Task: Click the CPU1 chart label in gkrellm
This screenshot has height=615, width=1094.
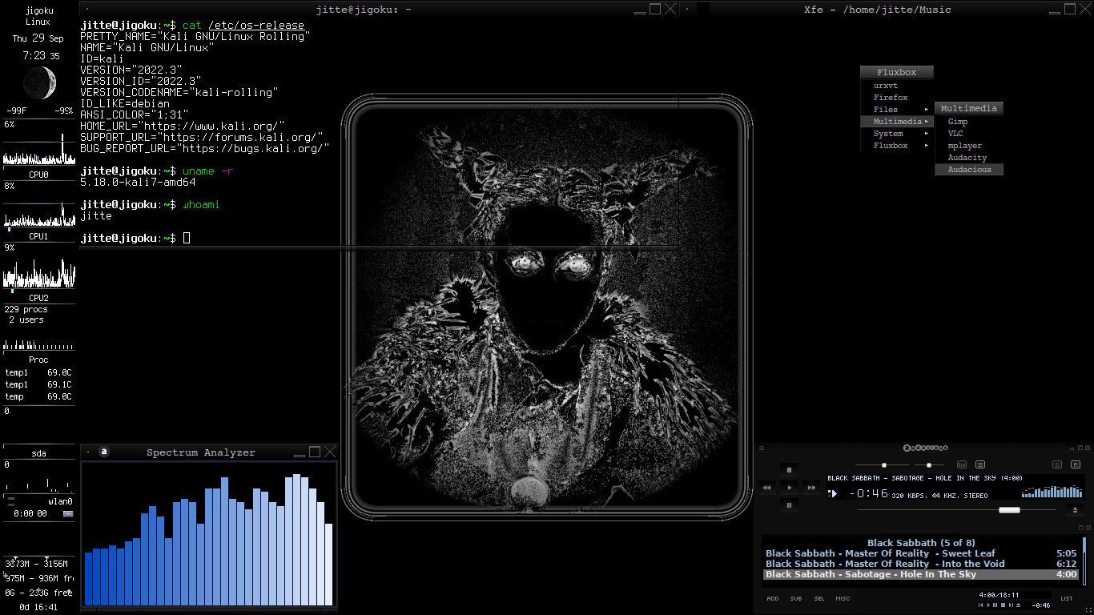Action: point(38,236)
